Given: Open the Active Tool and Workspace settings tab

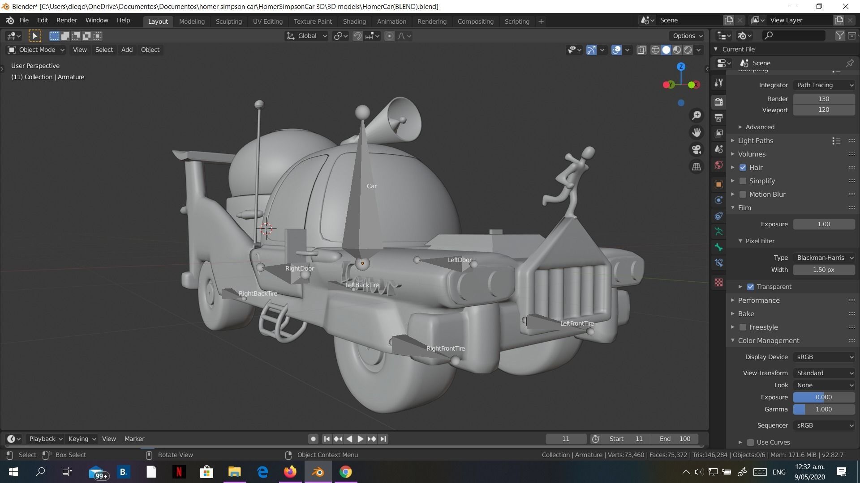Looking at the screenshot, I should coord(718,83).
